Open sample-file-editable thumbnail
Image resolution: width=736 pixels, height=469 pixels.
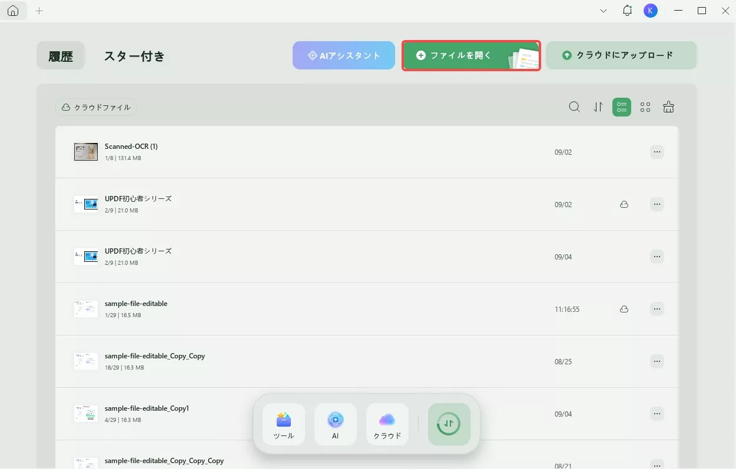pos(86,309)
